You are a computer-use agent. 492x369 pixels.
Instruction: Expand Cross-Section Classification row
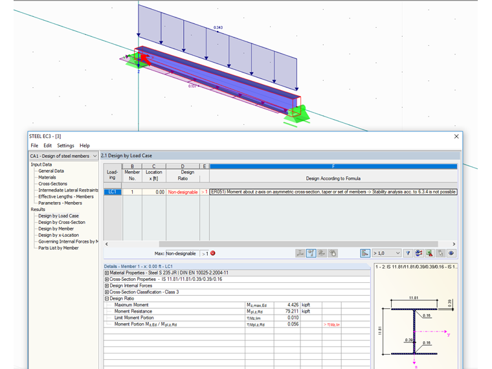click(x=107, y=292)
